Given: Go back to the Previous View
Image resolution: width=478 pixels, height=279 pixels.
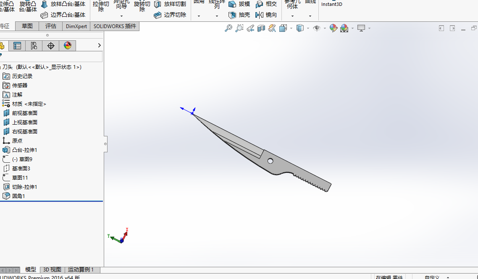Looking at the screenshot, I should click(x=250, y=29).
